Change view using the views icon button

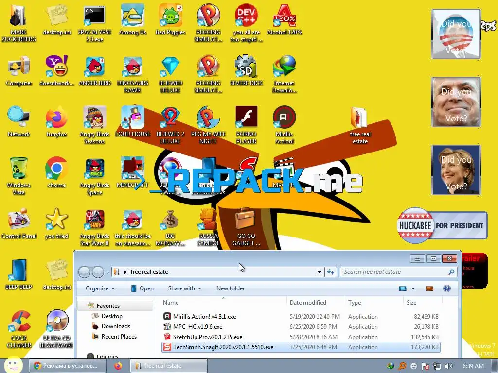(x=403, y=288)
